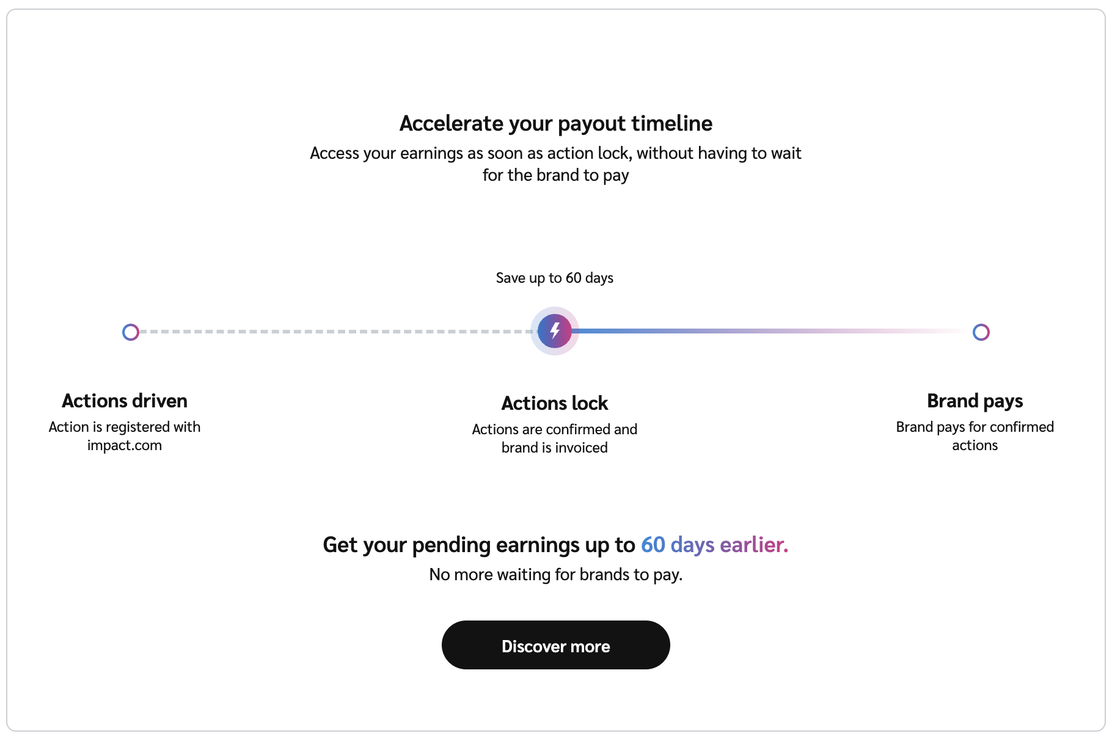Click the 'Actions driven' title
Viewport: 1112px width, 739px height.
[x=125, y=401]
